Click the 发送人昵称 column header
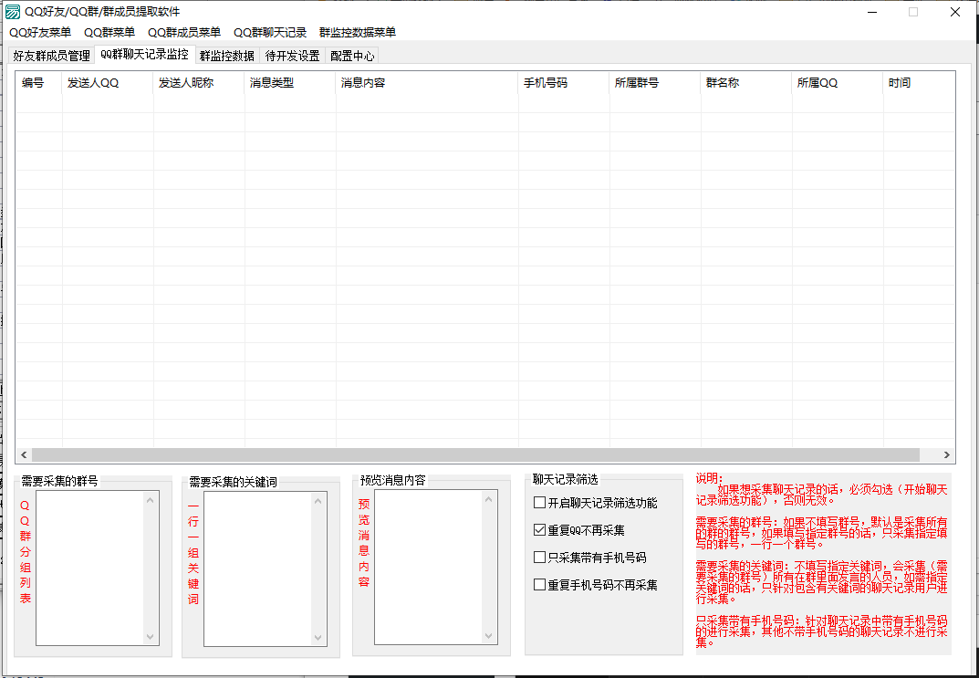 199,82
